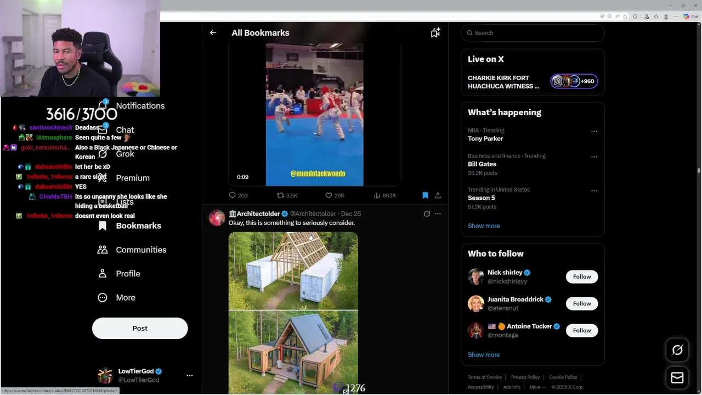The width and height of the screenshot is (702, 395).
Task: Open the Bookmarks sidebar item
Action: point(138,225)
